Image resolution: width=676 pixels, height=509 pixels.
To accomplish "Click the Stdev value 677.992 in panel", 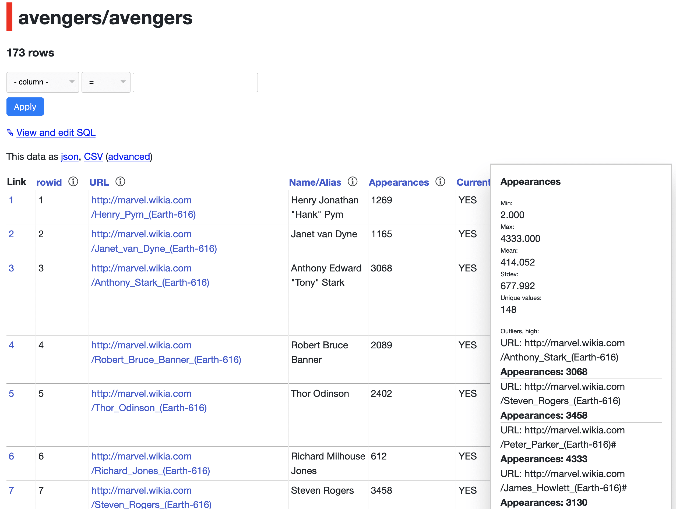I will click(517, 286).
